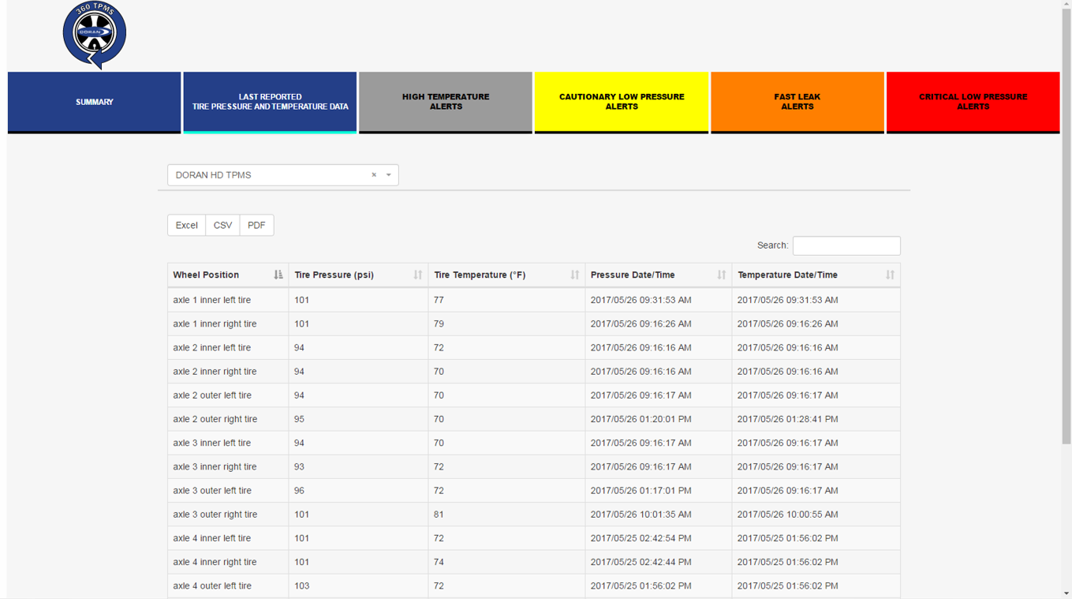Click the Search label text
Image resolution: width=1072 pixels, height=599 pixels.
772,245
